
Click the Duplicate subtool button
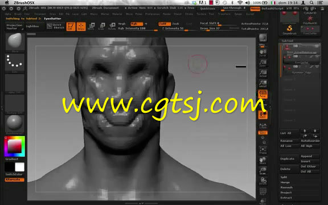point(289,159)
